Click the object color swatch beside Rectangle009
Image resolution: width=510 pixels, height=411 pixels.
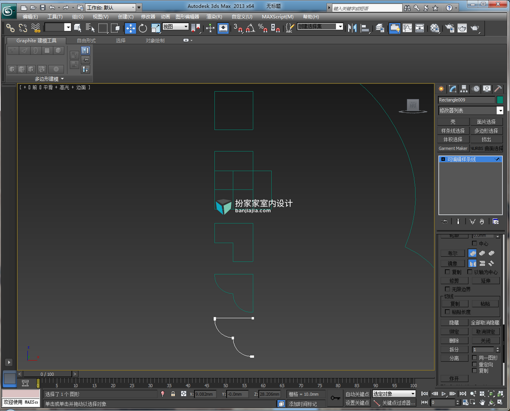[500, 100]
